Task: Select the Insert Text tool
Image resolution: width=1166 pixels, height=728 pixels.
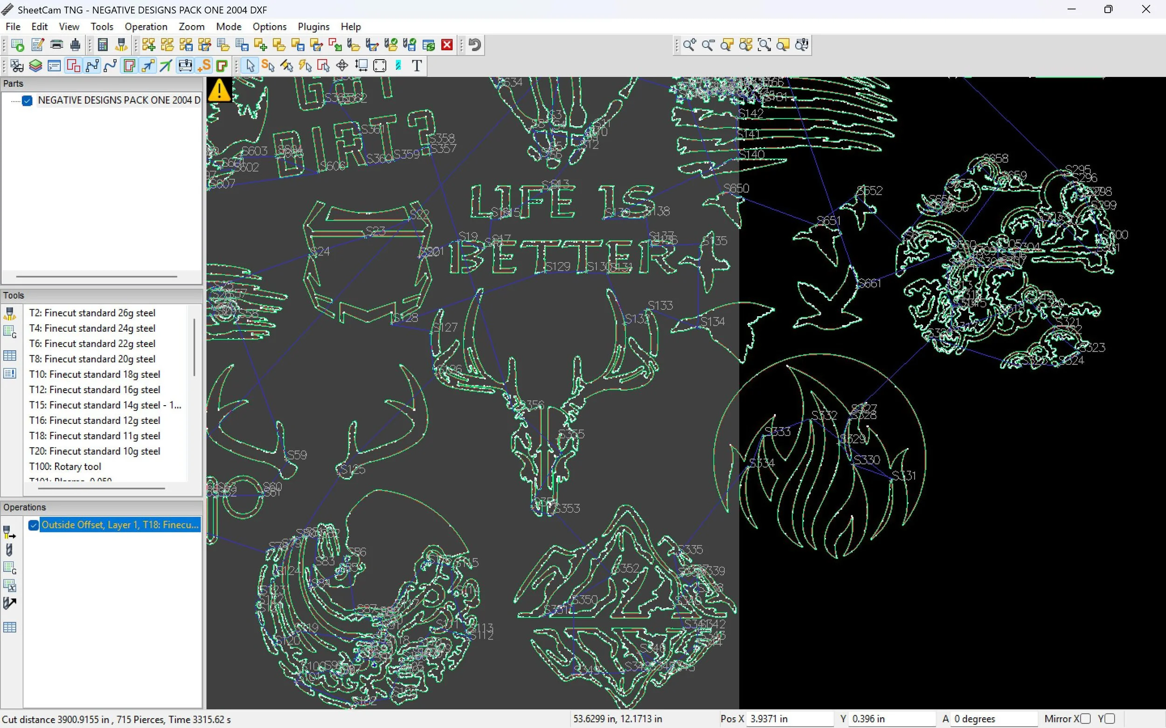Action: tap(417, 66)
